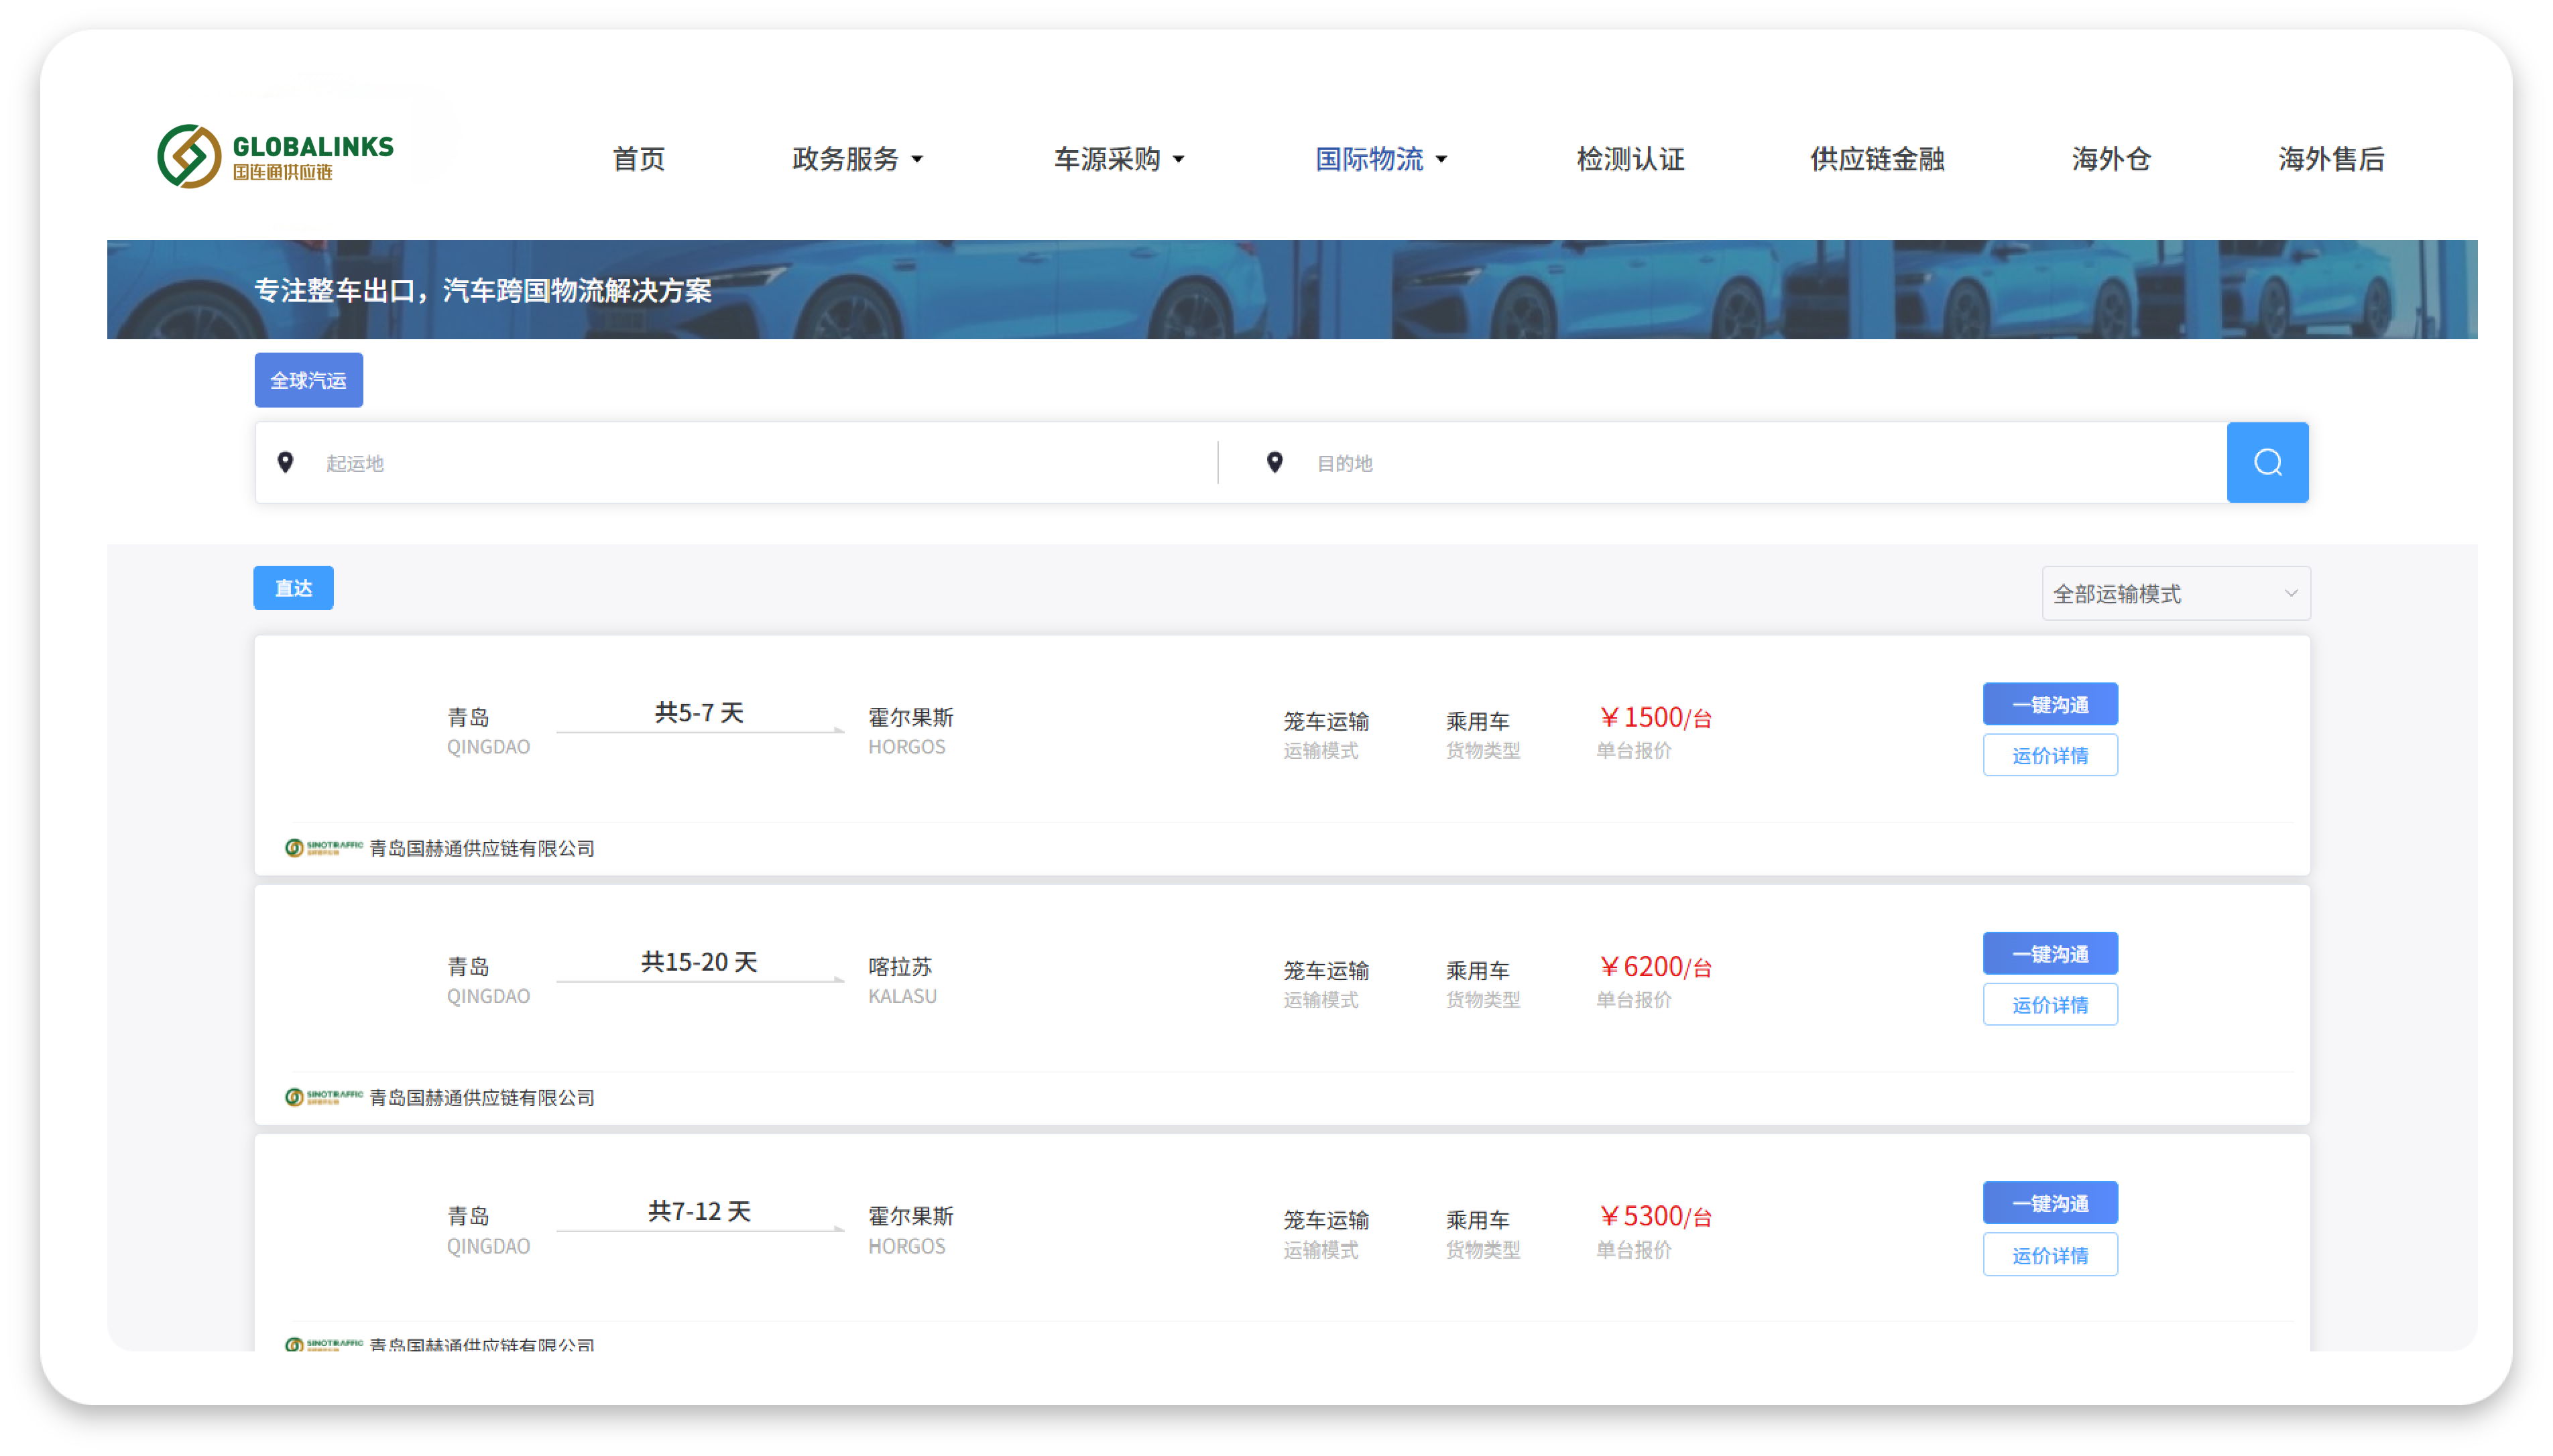Click 霍尔果斯 in the 5-7 day route
Viewport: 2553px width, 1456px height.
[910, 717]
